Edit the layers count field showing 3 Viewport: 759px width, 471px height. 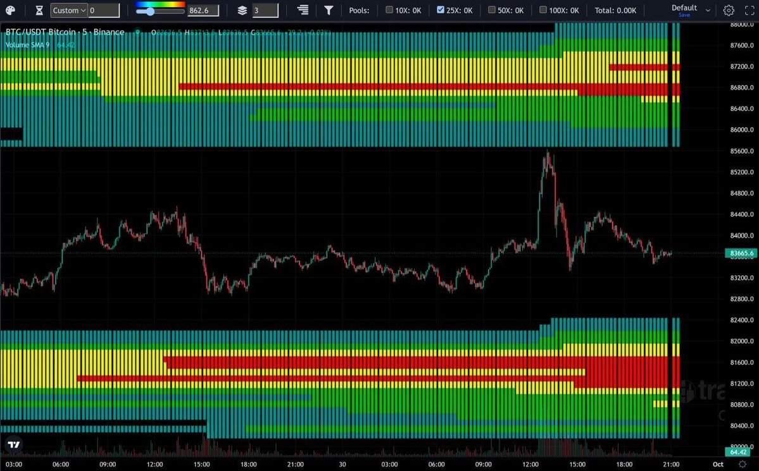tap(265, 10)
